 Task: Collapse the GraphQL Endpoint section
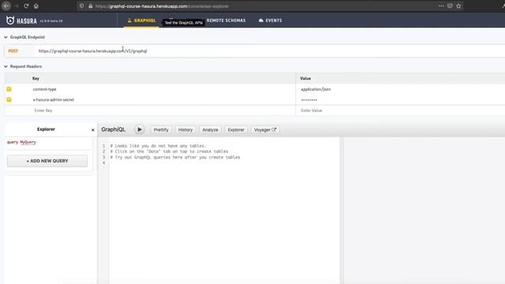pyautogui.click(x=24, y=37)
